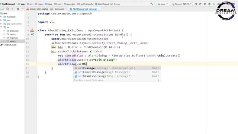Click the example breadcrumb
238x134 pixels.
70,4
